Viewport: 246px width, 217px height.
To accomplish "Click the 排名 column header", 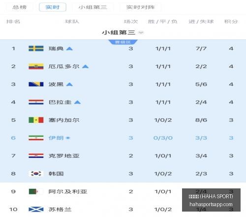I will pos(13,22).
